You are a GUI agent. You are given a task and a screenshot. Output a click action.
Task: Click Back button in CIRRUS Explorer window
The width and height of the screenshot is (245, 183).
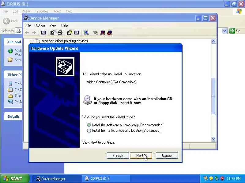tap(10, 21)
